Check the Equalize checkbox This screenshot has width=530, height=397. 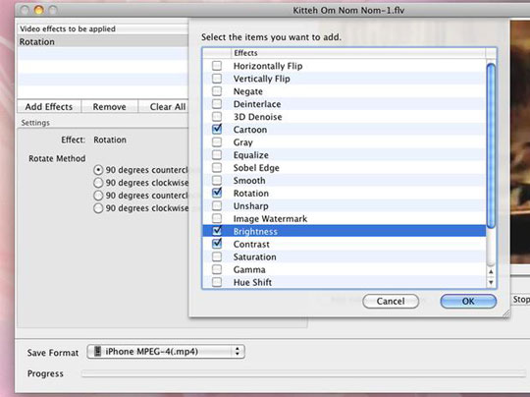tap(217, 155)
